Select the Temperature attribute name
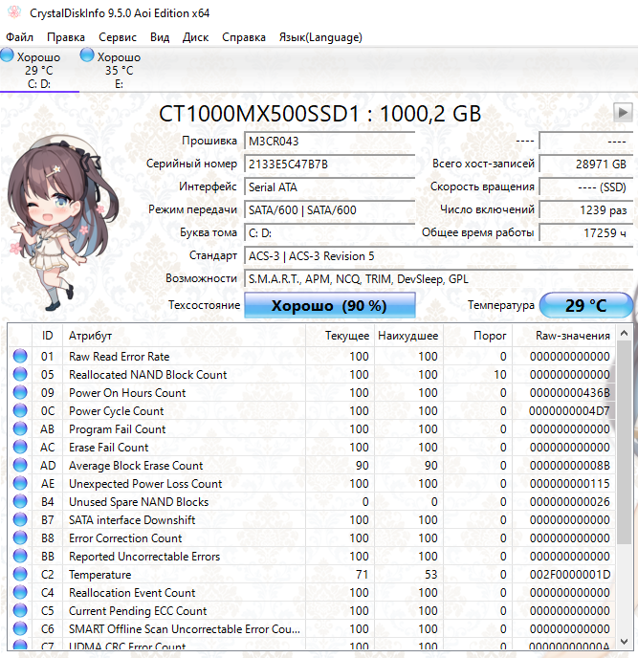Viewport: 638px width, 658px height. 100,575
